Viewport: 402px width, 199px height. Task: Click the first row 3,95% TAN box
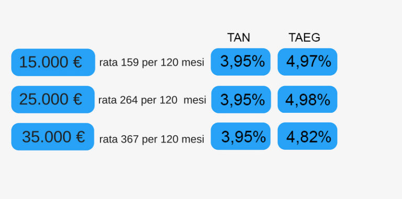240,62
